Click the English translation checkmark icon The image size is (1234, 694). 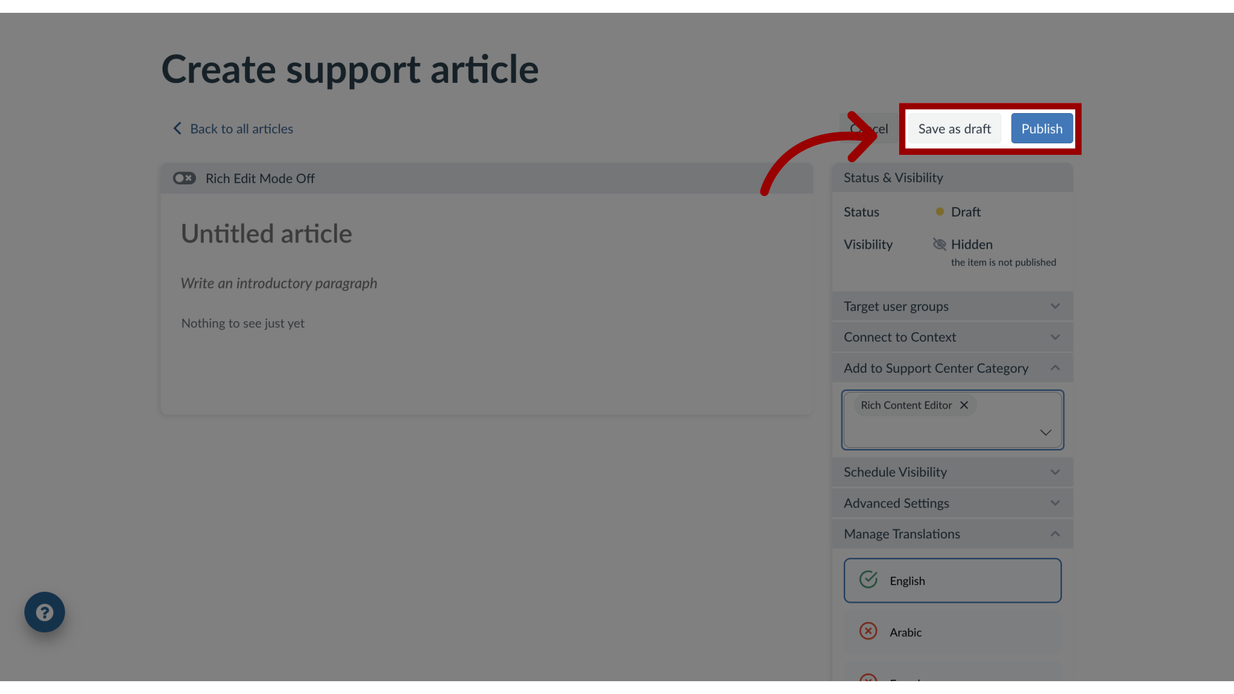click(869, 580)
